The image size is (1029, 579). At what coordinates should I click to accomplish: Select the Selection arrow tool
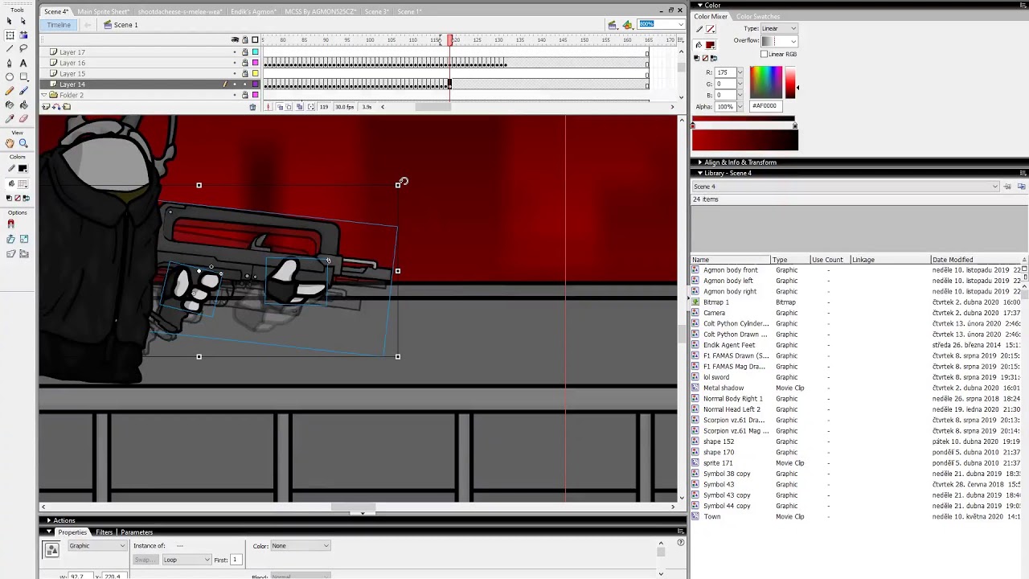10,22
